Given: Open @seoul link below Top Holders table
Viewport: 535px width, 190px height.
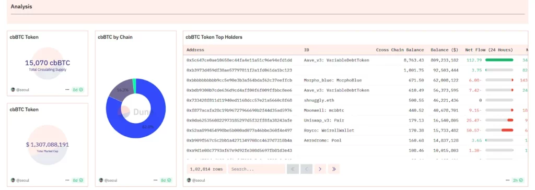Looking at the screenshot, I should (x=198, y=180).
